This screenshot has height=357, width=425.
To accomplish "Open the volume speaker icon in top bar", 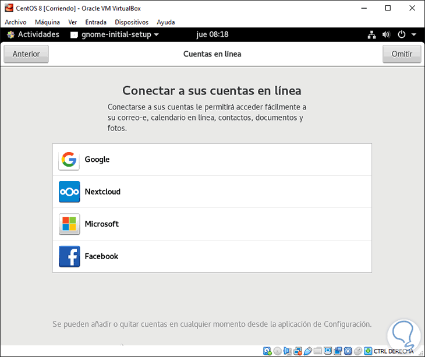I will pos(386,34).
